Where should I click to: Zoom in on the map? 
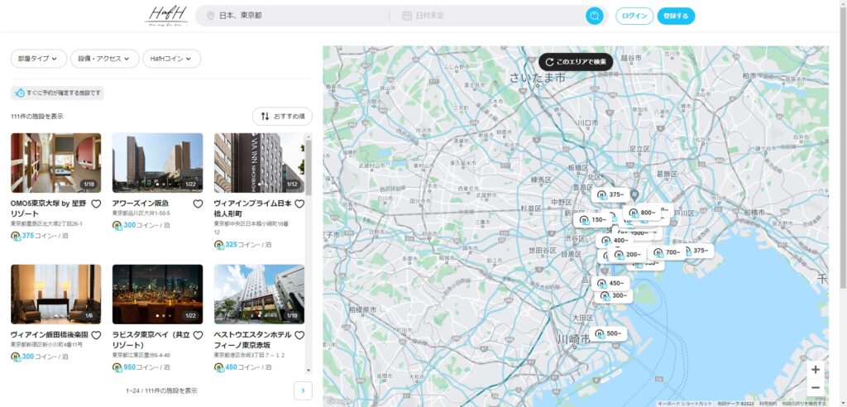click(815, 370)
